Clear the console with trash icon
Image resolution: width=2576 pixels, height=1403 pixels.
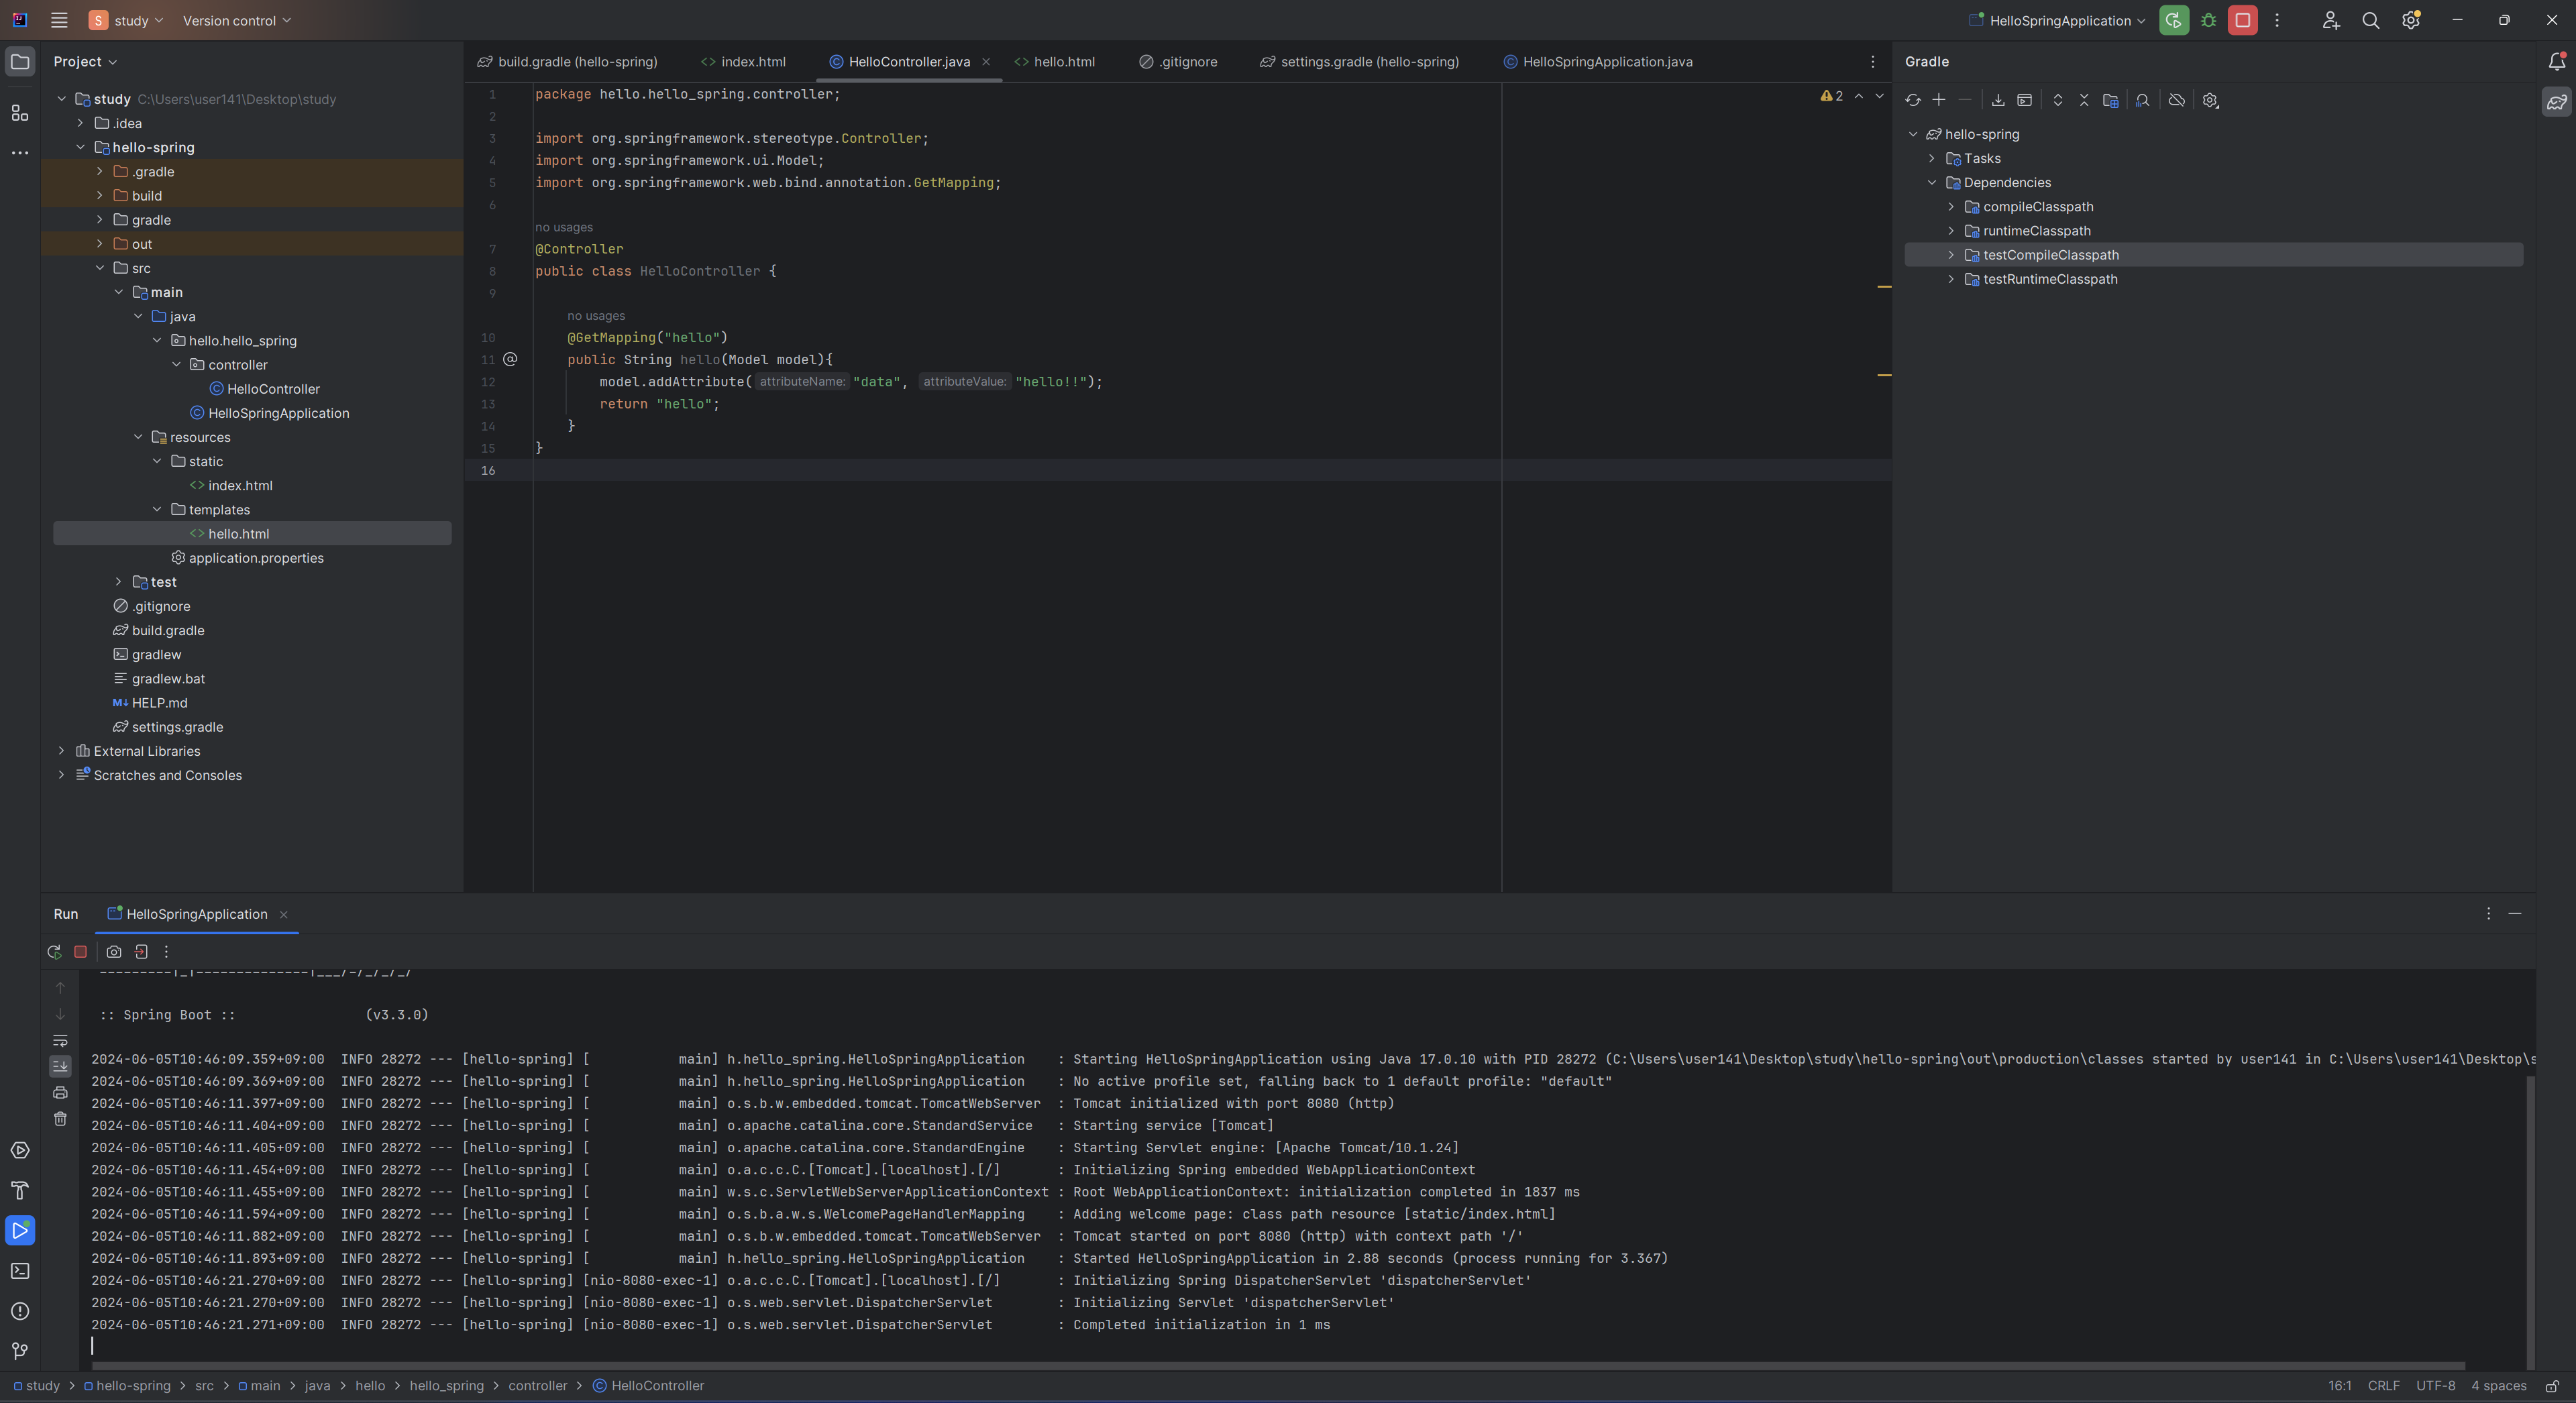click(60, 1119)
